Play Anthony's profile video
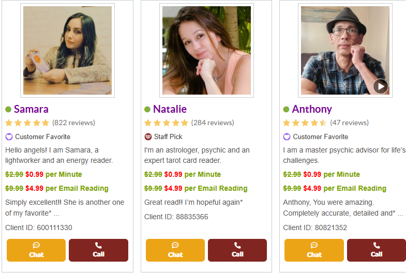Viewport: 406px width, 273px height. point(381,86)
